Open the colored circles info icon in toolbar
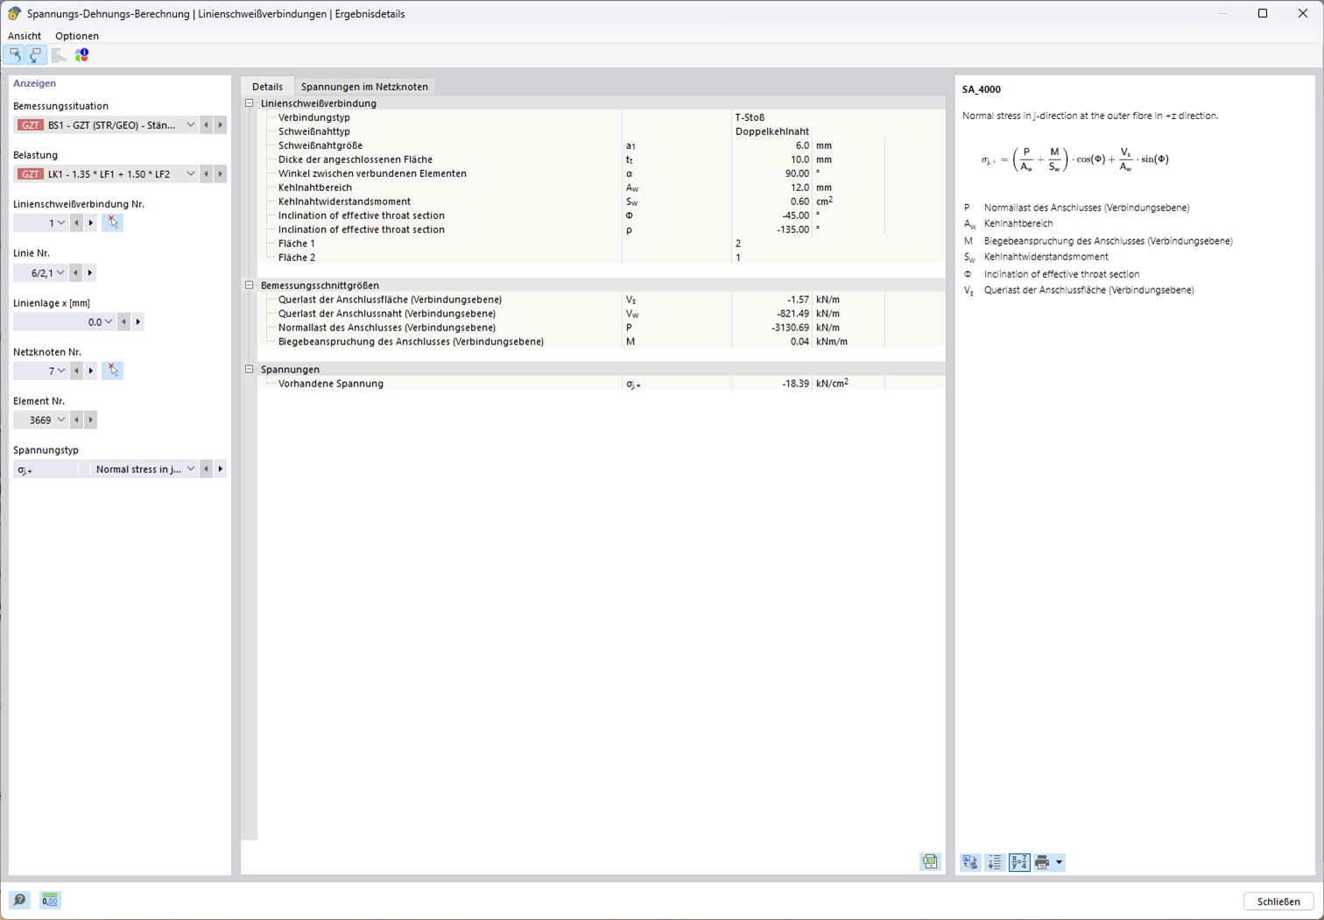This screenshot has width=1324, height=920. click(81, 55)
